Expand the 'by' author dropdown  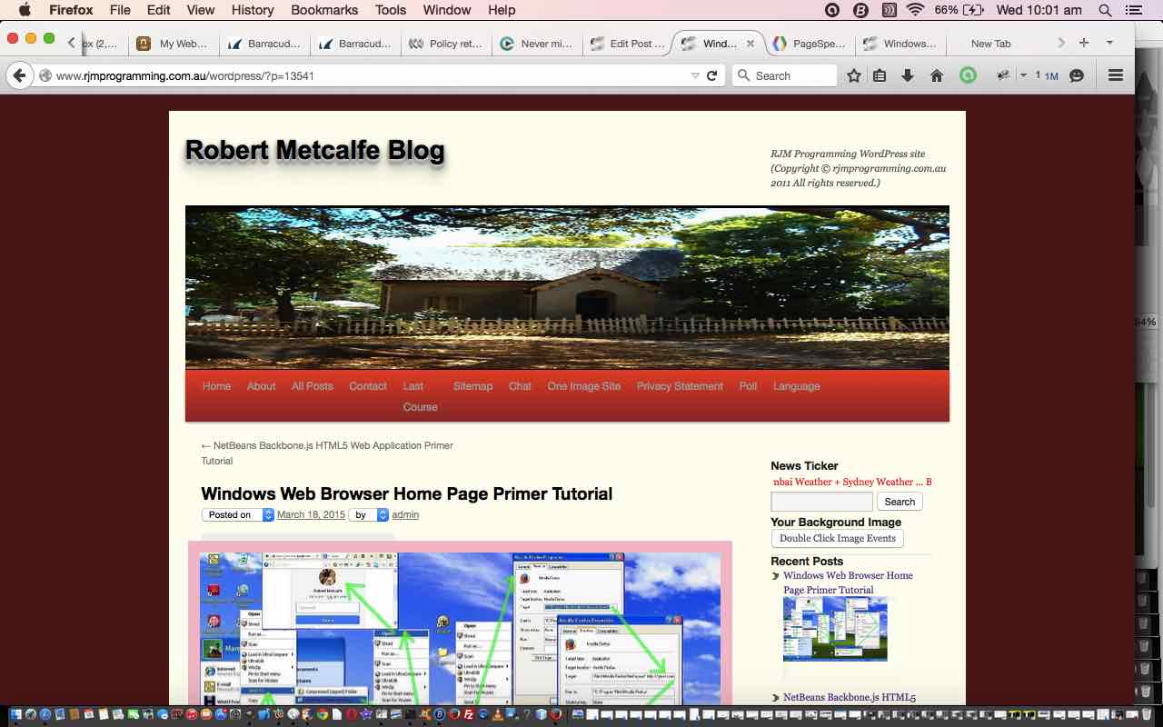point(383,515)
